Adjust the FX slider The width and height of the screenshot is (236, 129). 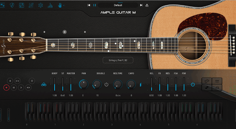(x=160, y=84)
